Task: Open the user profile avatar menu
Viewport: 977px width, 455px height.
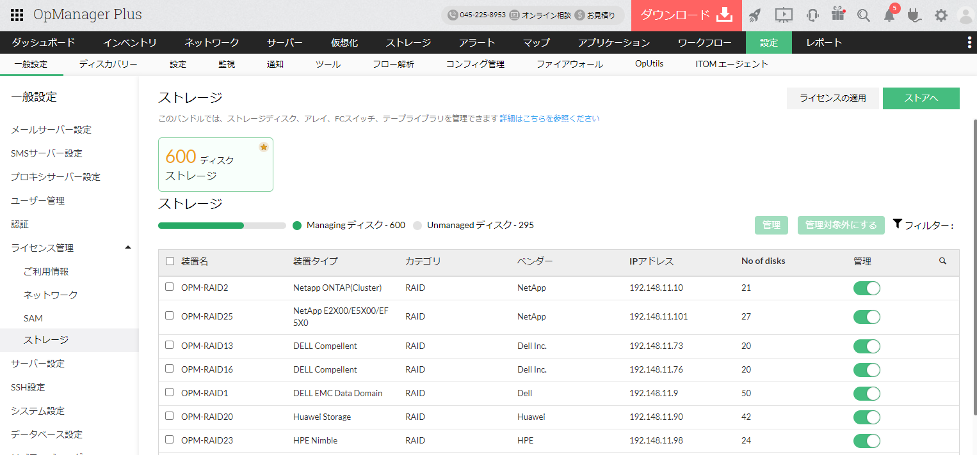Action: point(965,15)
